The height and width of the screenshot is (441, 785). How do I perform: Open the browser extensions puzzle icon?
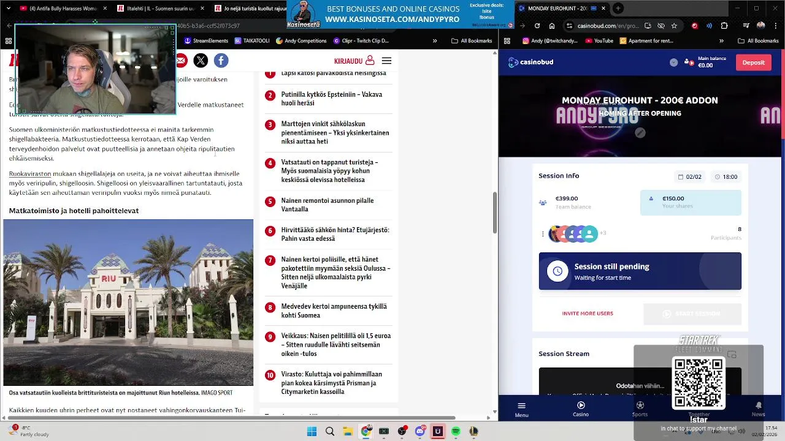[x=724, y=26]
